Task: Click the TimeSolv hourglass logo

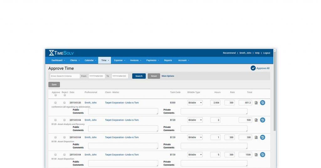Action: (51, 53)
